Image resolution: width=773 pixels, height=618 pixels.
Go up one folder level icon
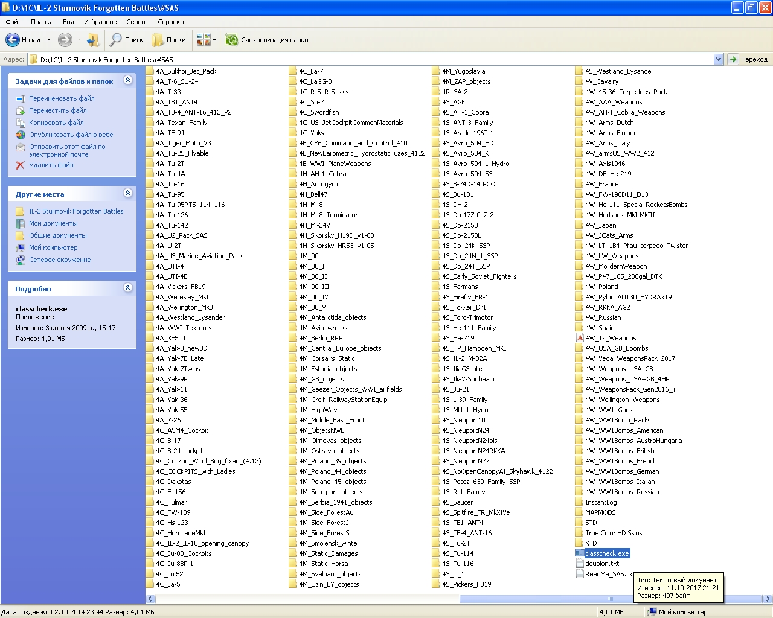(x=93, y=40)
